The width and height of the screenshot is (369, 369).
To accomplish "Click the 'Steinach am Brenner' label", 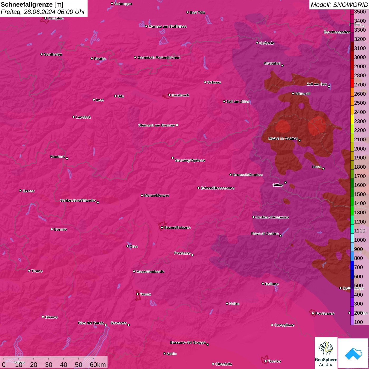I will (157, 125).
